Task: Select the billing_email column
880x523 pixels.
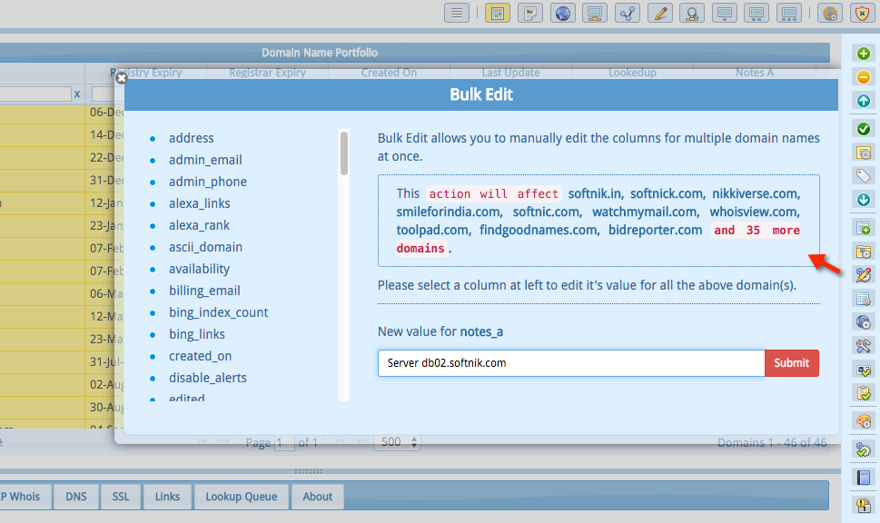Action: 204,291
